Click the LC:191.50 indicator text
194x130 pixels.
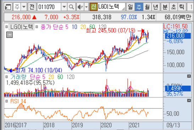(176, 26)
